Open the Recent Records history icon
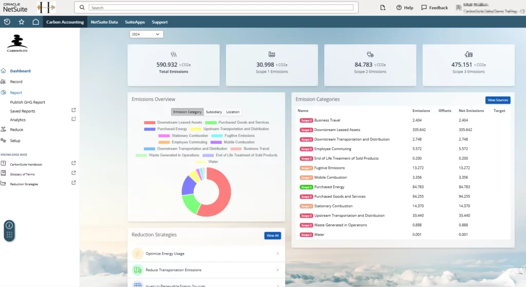Screen dimensions: 526x287 (7, 22)
